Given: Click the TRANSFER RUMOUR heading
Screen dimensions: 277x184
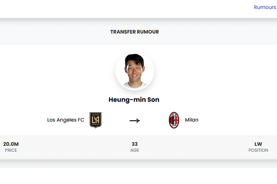Looking at the screenshot, I should coord(134,32).
